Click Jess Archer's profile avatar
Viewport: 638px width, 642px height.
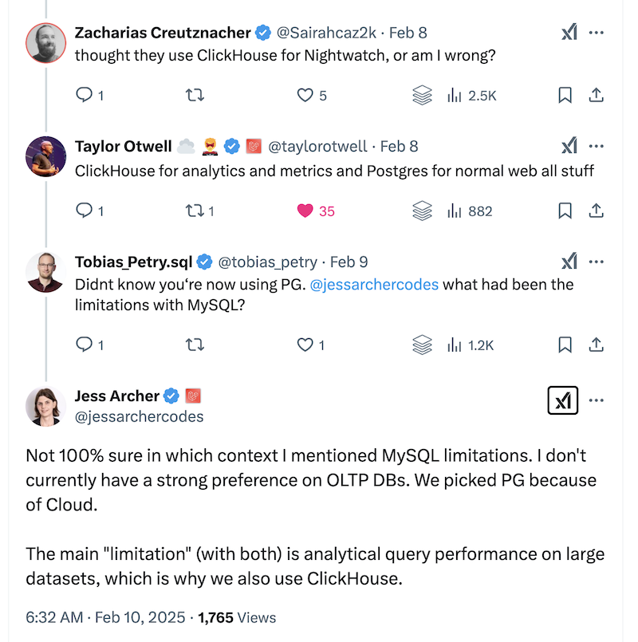pos(45,406)
